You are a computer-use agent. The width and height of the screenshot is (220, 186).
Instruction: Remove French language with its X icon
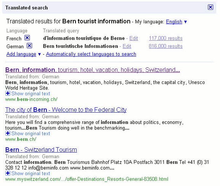[27, 38]
